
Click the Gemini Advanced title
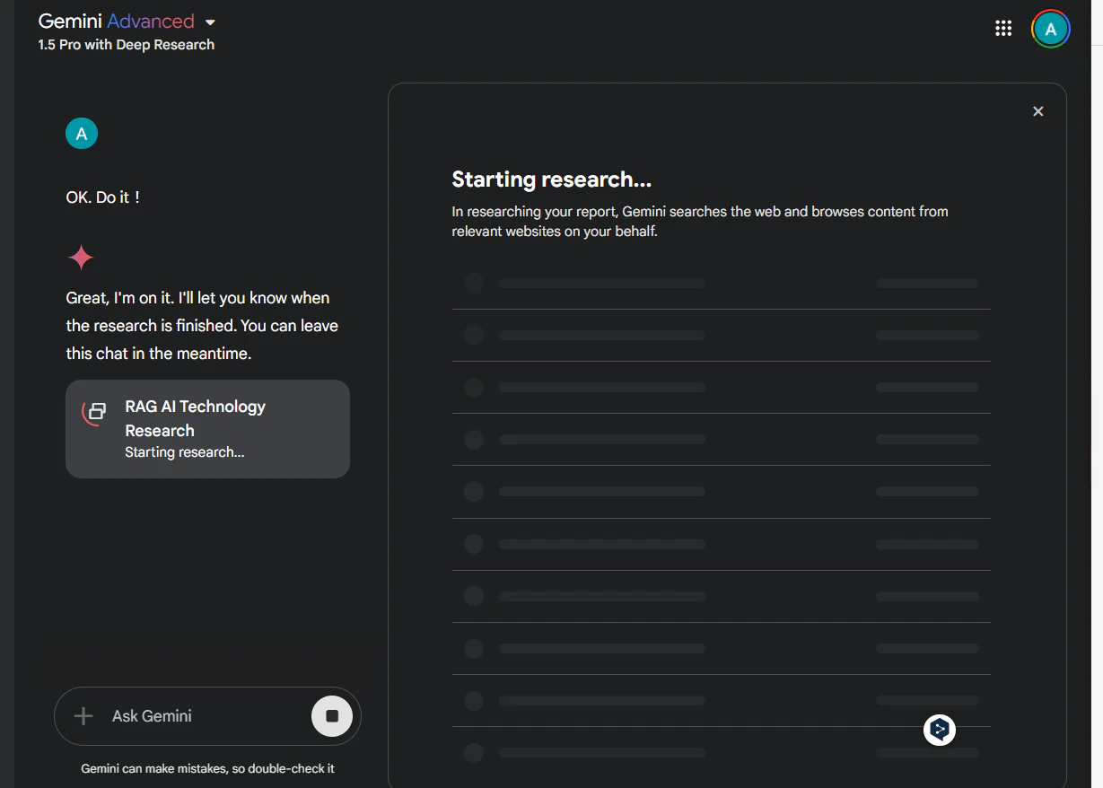pos(117,22)
